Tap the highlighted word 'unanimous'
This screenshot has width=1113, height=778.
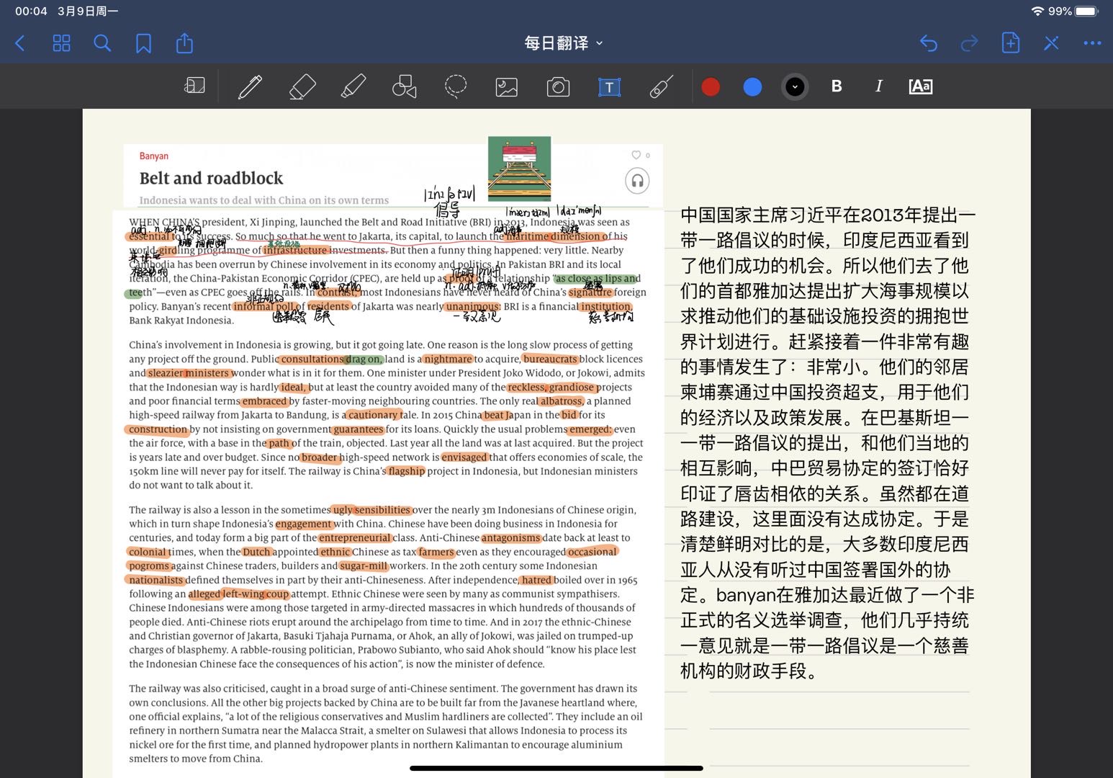472,306
